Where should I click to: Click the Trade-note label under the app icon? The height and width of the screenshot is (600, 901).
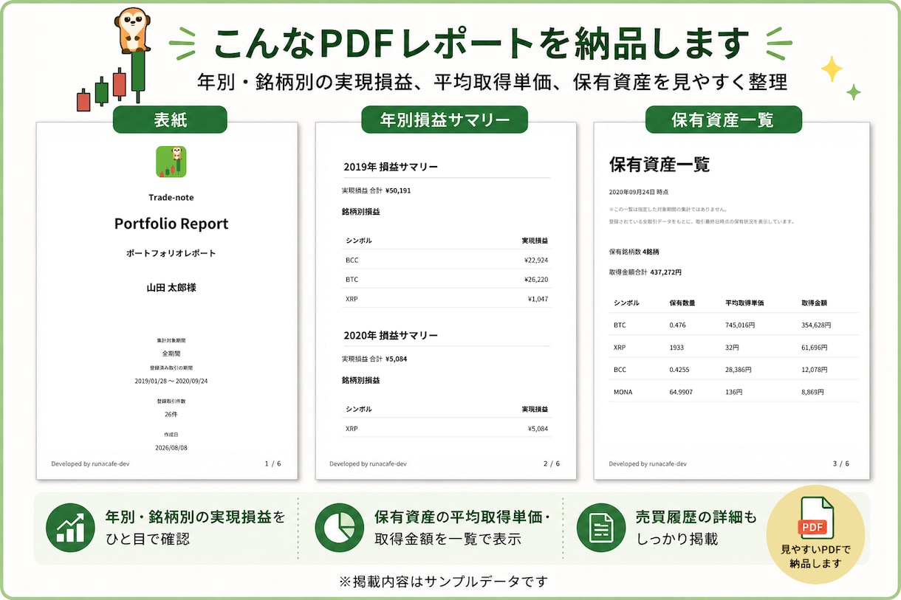coord(171,197)
